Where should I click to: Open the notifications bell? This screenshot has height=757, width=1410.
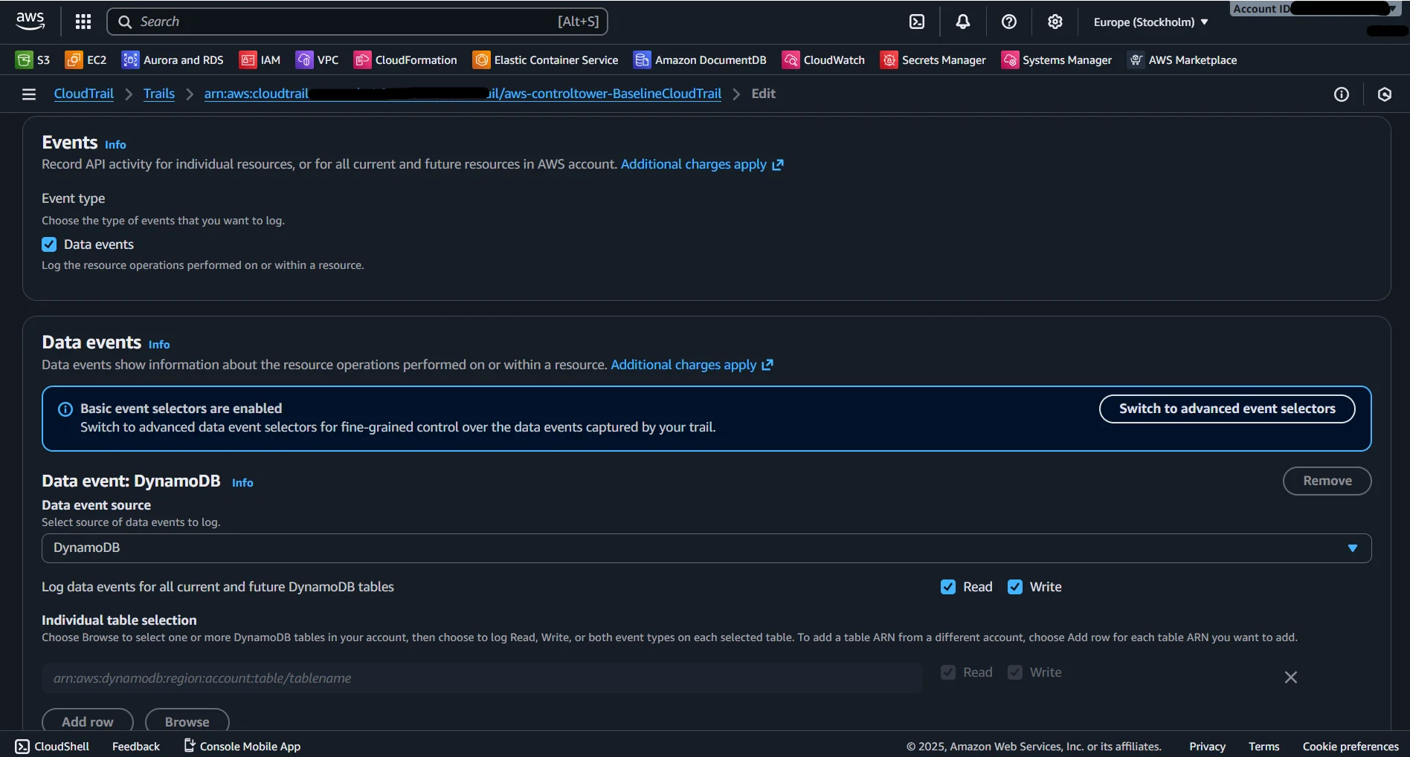click(x=962, y=22)
